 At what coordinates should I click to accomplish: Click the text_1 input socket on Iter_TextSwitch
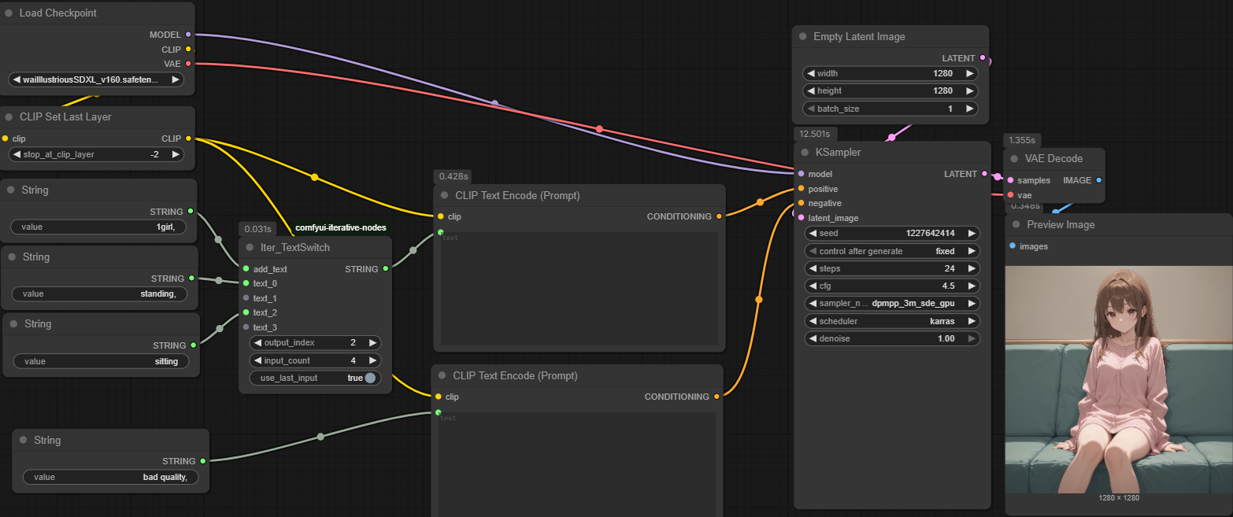[246, 298]
